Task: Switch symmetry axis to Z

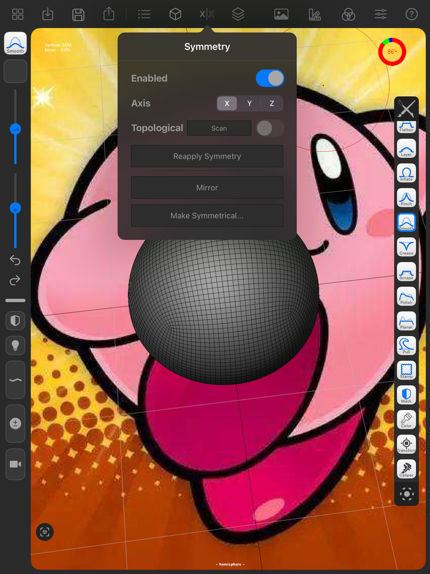Action: [272, 103]
